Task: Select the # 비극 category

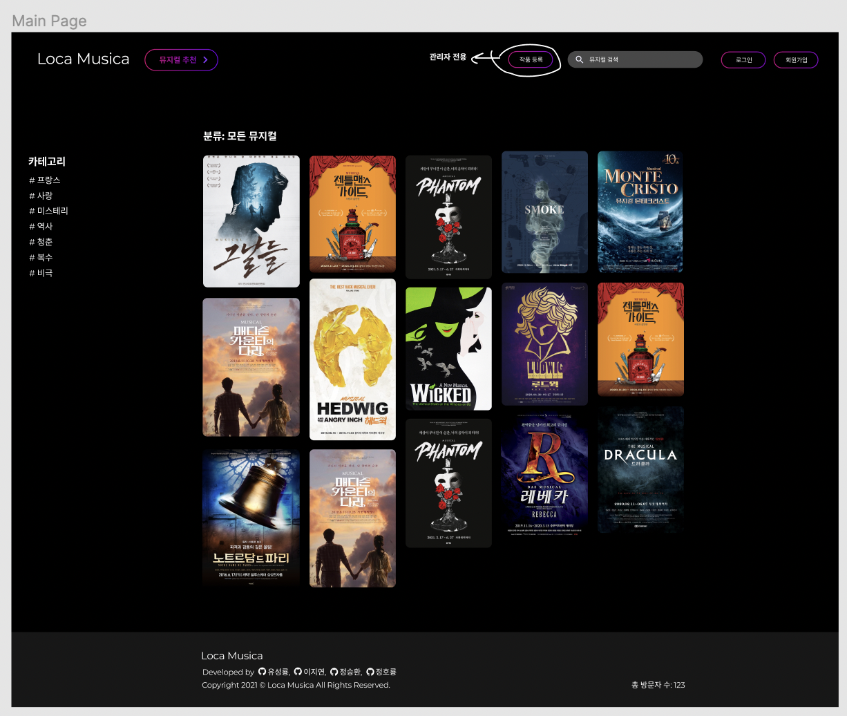Action: 41,273
